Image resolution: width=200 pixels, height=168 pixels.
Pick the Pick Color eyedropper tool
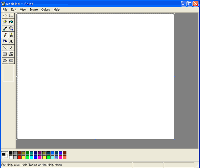point(5,29)
